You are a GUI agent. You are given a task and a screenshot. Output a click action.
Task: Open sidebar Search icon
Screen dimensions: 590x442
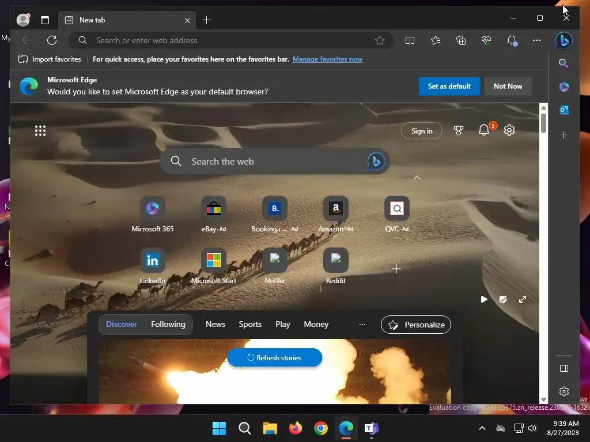pyautogui.click(x=563, y=63)
